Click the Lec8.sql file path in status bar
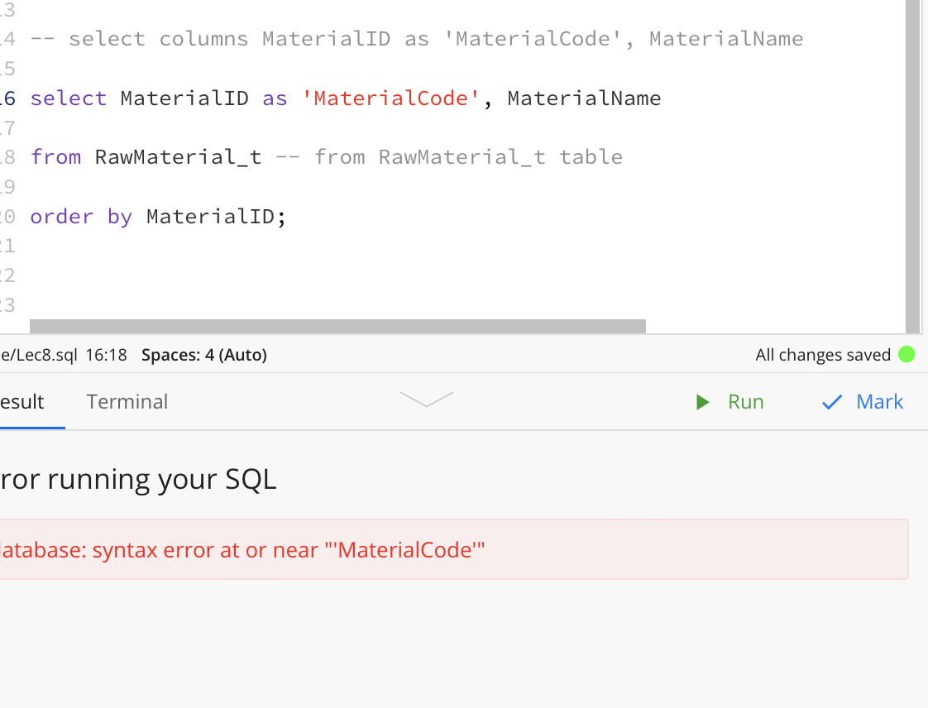Viewport: 928px width, 708px height. pyautogui.click(x=39, y=355)
